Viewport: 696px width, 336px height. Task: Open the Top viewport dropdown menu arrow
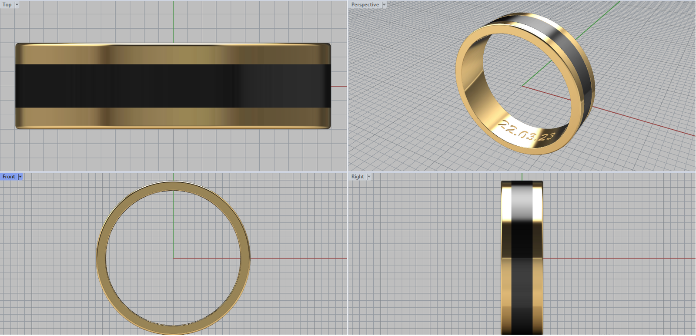[17, 5]
